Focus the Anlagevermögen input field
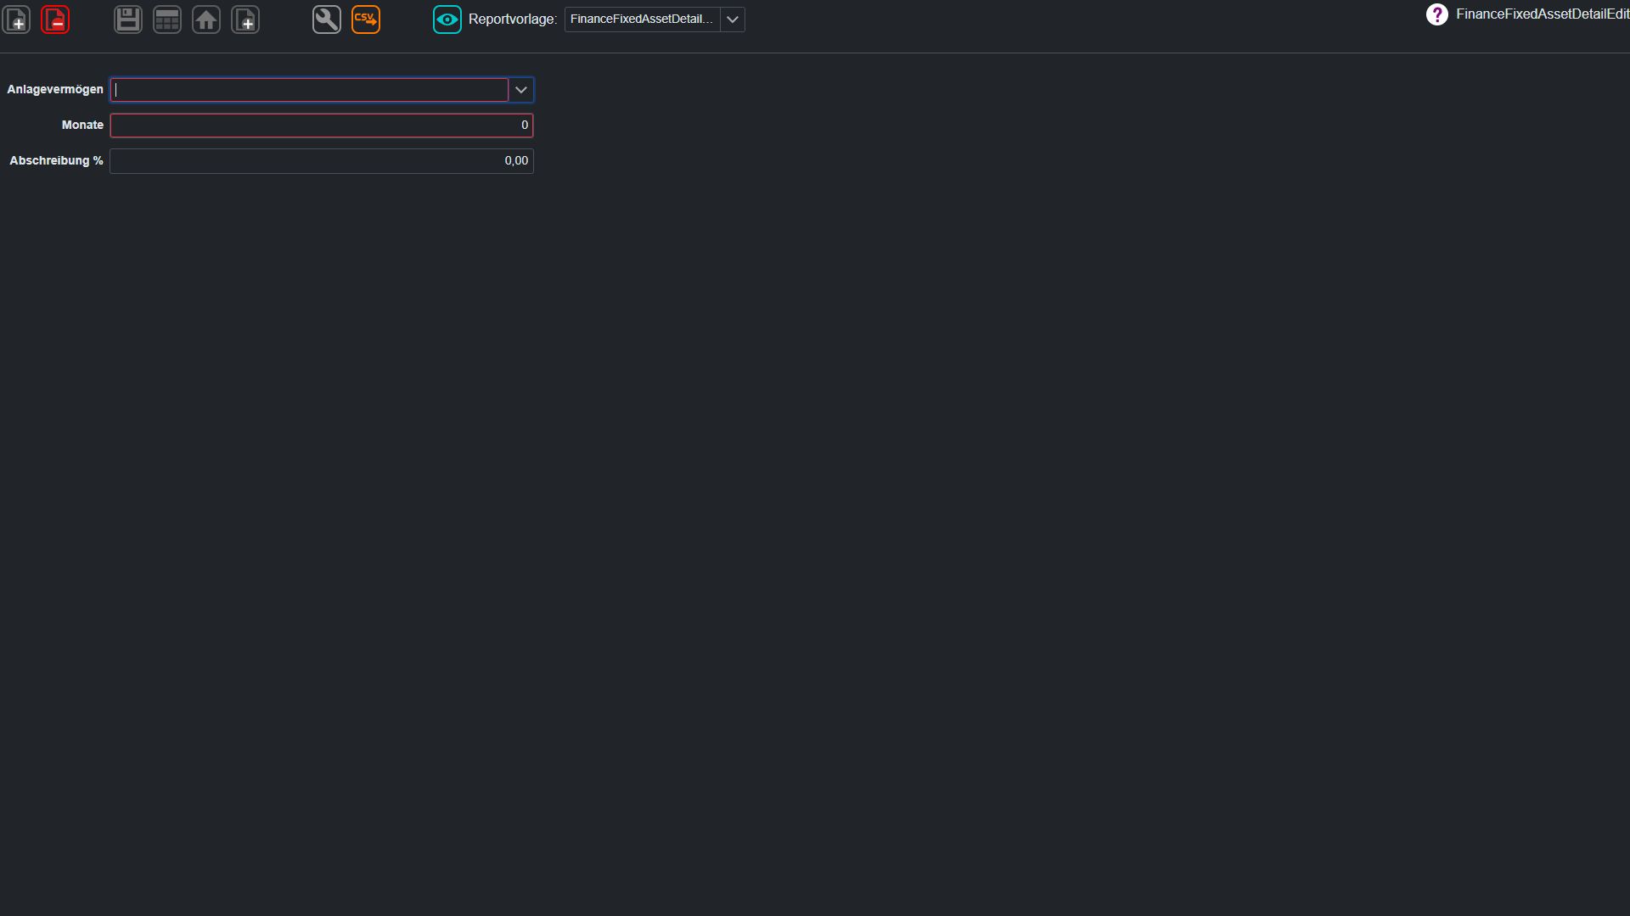Screen dimensions: 1630x916 (309, 90)
